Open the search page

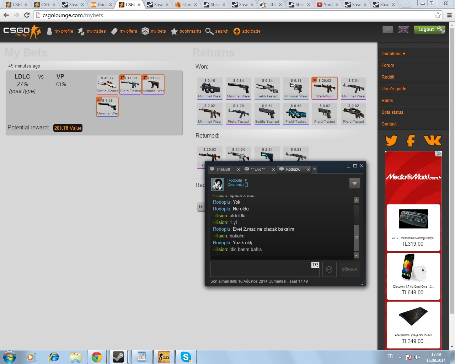coord(217,31)
